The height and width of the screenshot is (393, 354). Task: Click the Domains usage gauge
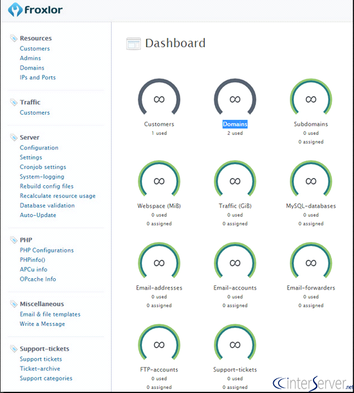pos(235,98)
